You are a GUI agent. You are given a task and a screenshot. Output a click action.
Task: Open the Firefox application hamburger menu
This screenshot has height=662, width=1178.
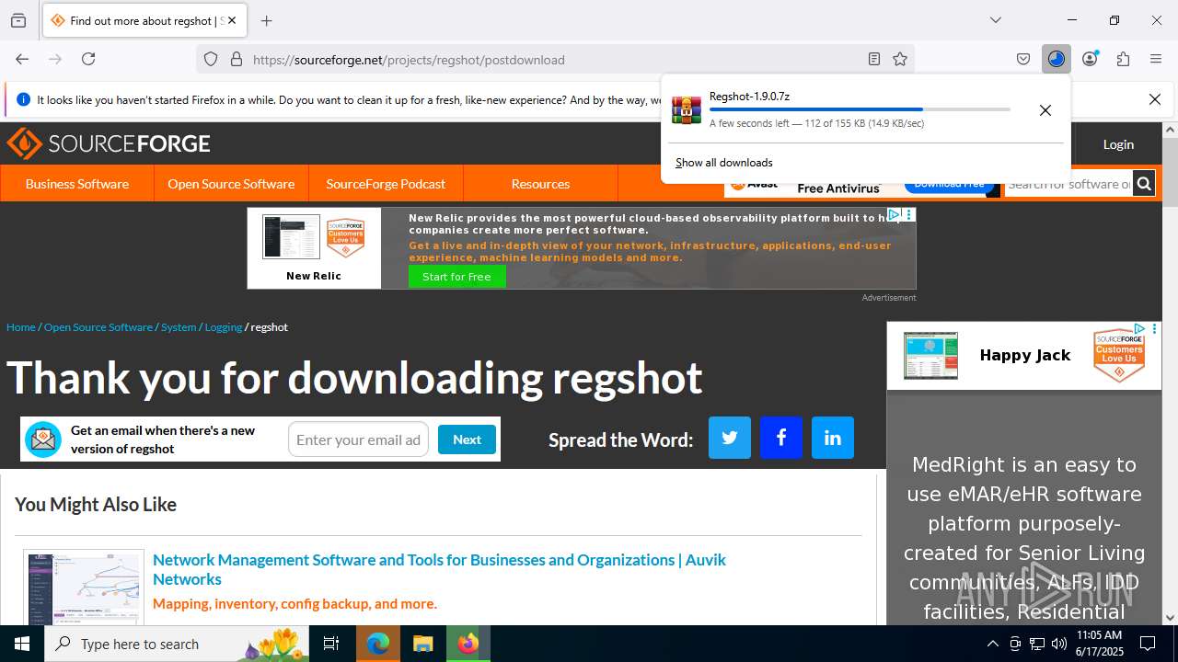point(1156,59)
